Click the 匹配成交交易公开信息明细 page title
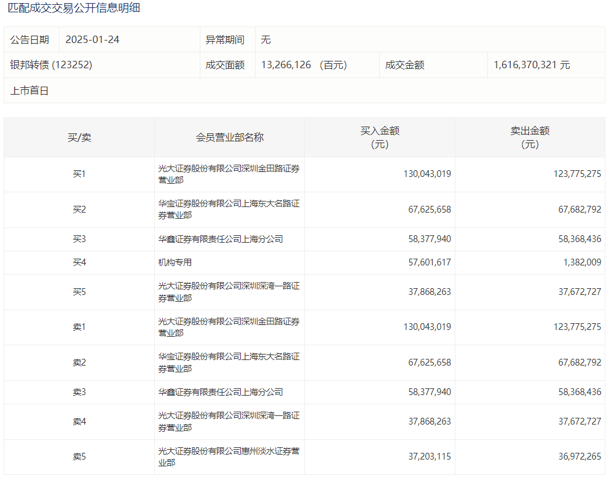 click(x=74, y=9)
